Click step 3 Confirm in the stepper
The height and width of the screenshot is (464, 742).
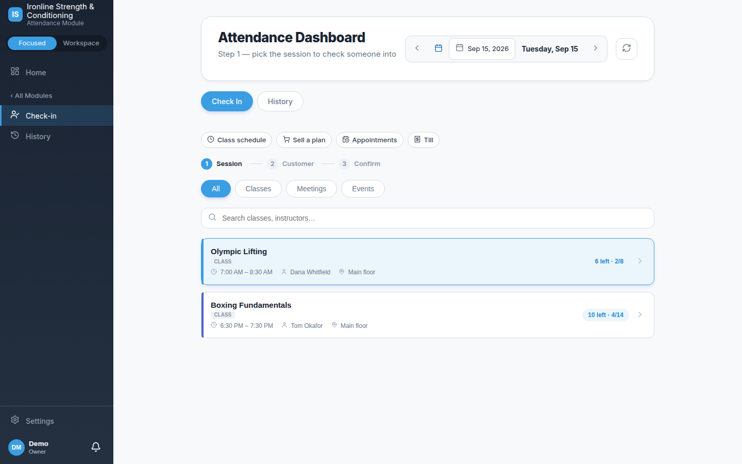360,164
